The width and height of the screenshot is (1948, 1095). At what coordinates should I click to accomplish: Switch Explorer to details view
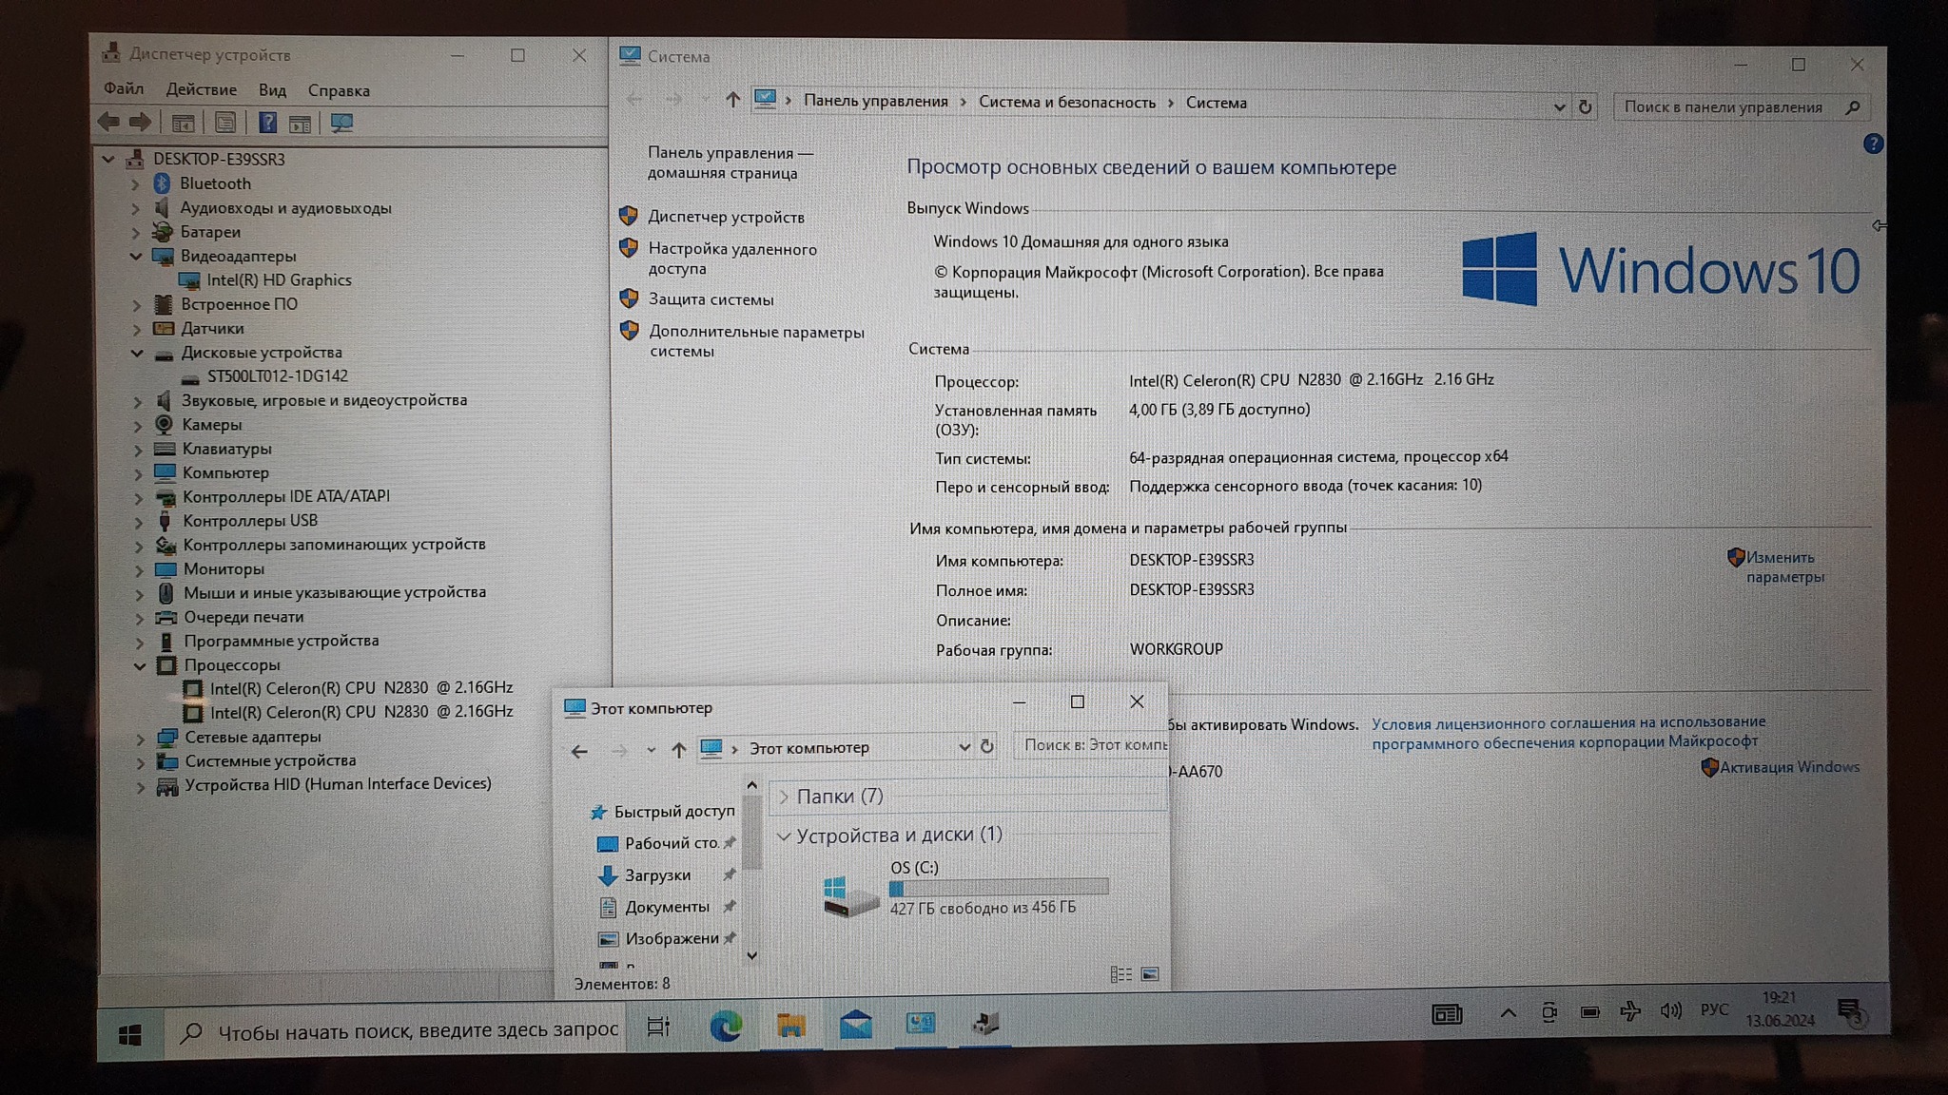pyautogui.click(x=1120, y=974)
